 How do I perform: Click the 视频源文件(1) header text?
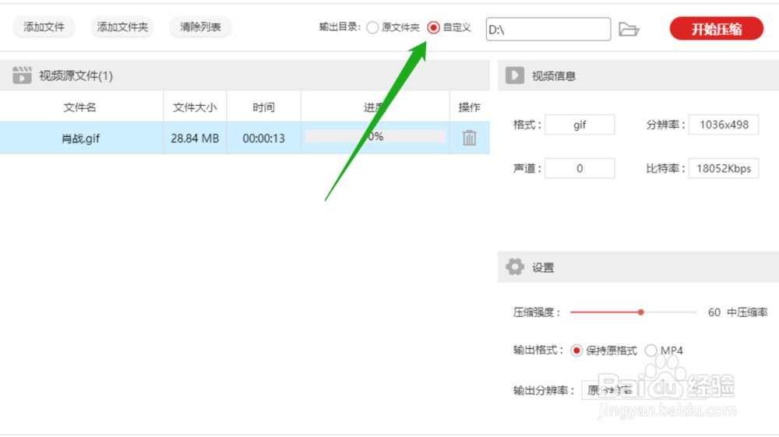pos(76,76)
